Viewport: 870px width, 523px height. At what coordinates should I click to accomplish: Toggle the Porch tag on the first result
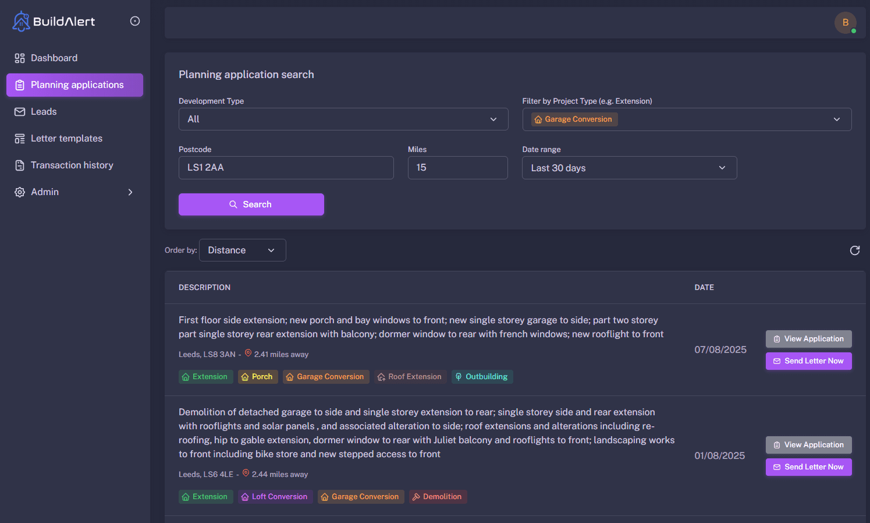tap(258, 377)
